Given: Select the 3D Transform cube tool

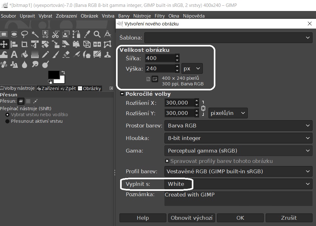Looking at the screenshot, I should point(87,44).
